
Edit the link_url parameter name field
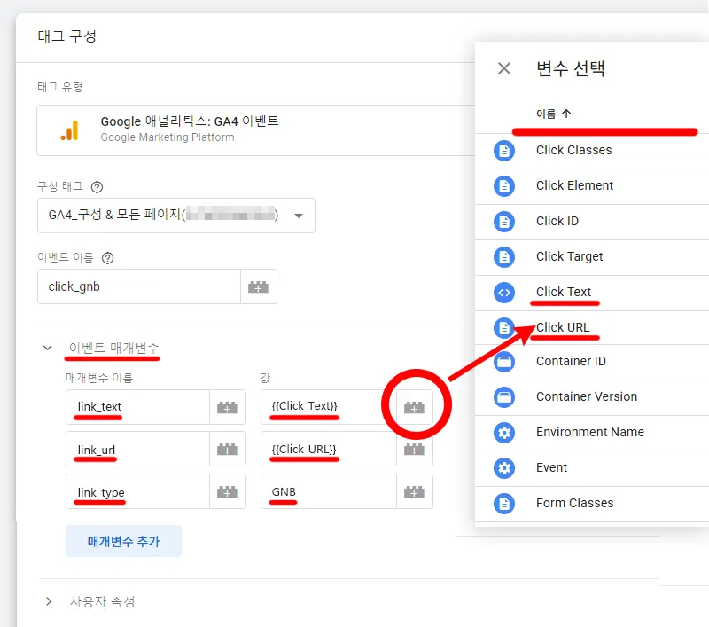[x=137, y=450]
